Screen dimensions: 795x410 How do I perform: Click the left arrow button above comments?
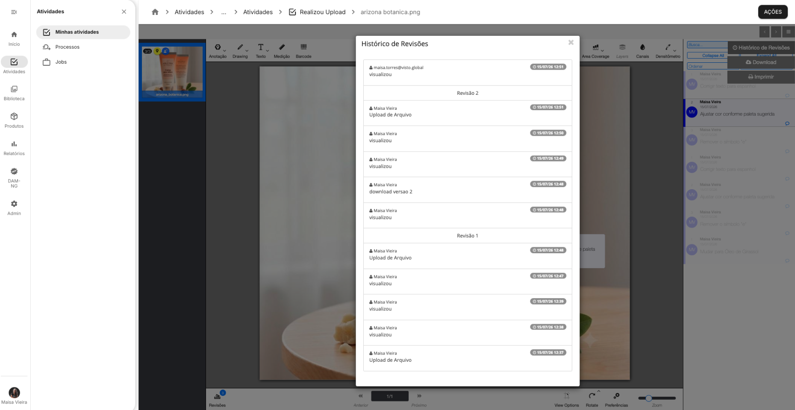click(x=765, y=32)
